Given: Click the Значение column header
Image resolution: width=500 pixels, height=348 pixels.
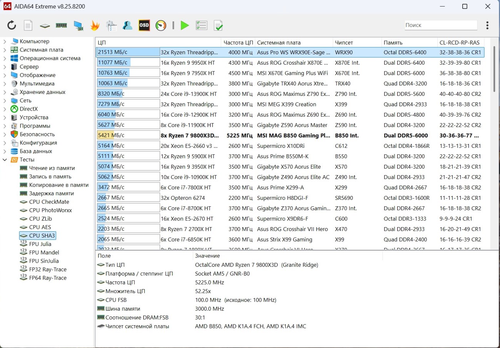Looking at the screenshot, I should [x=287, y=256].
